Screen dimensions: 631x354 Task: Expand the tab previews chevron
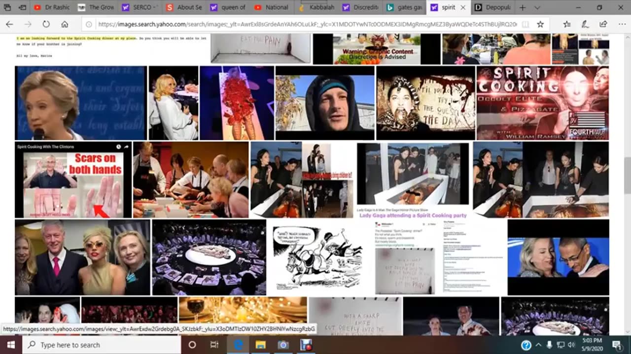tap(537, 7)
